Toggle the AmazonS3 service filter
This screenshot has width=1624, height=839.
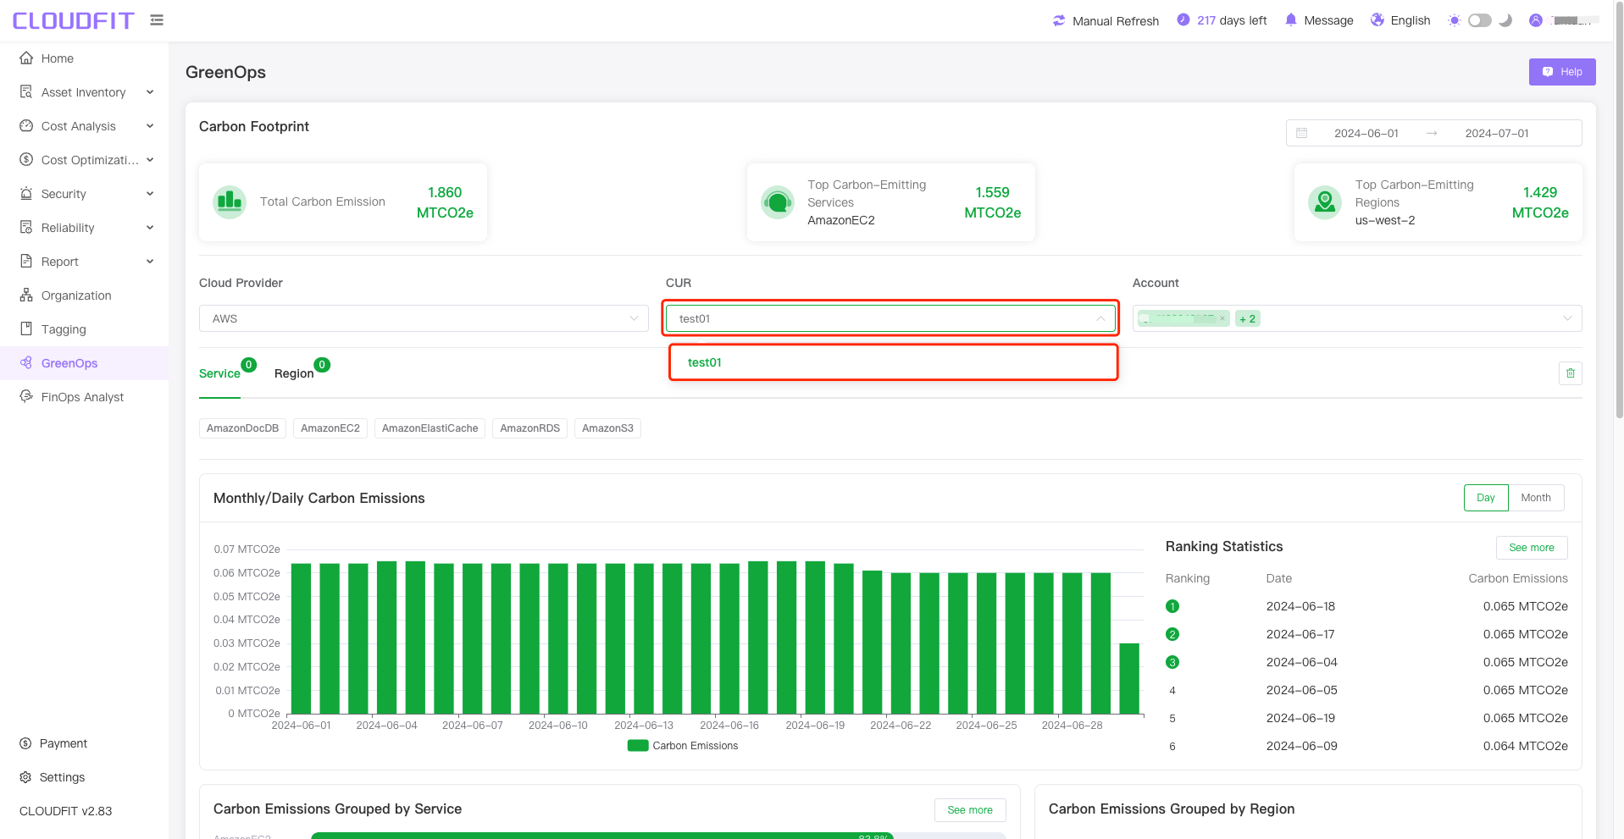tap(607, 428)
